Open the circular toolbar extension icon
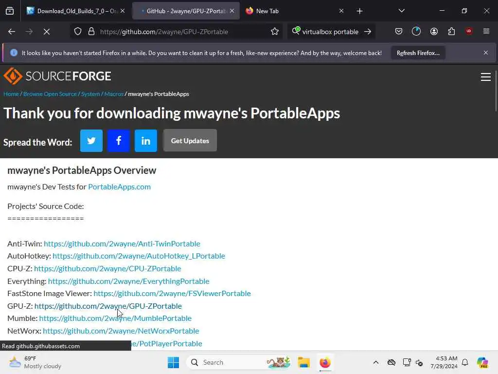Image resolution: width=498 pixels, height=374 pixels. pos(416,31)
